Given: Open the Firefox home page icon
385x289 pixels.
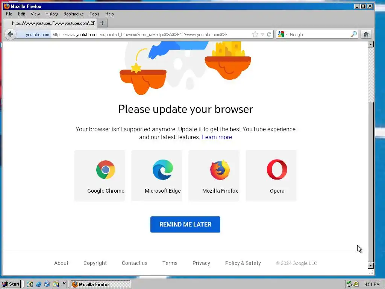Looking at the screenshot, I should click(x=366, y=34).
